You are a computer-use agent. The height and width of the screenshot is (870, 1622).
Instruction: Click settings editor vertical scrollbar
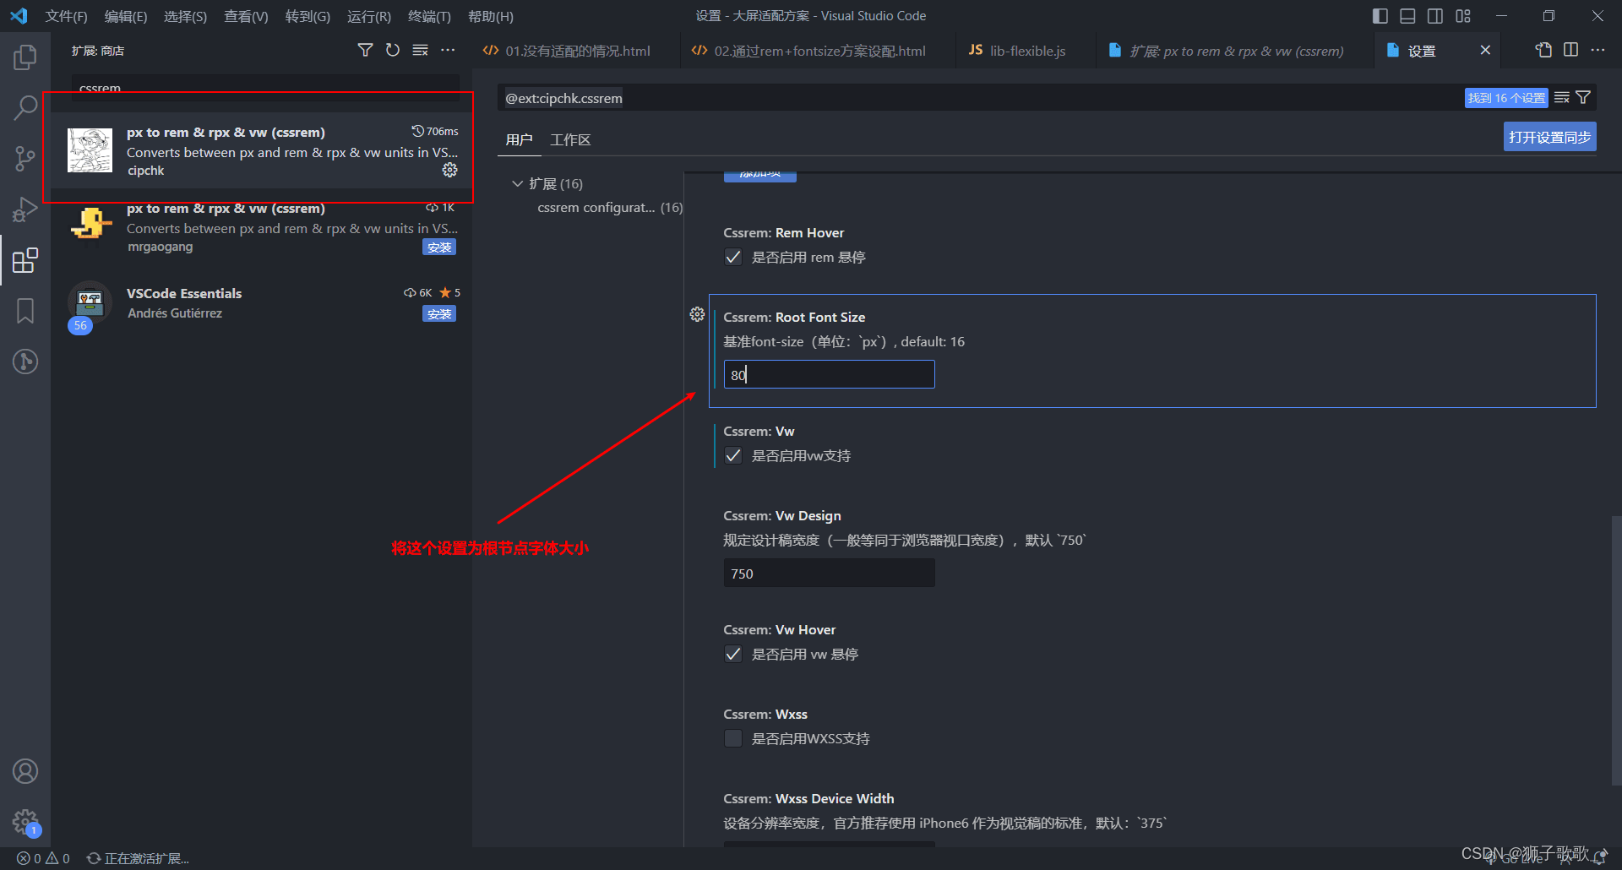click(1616, 650)
